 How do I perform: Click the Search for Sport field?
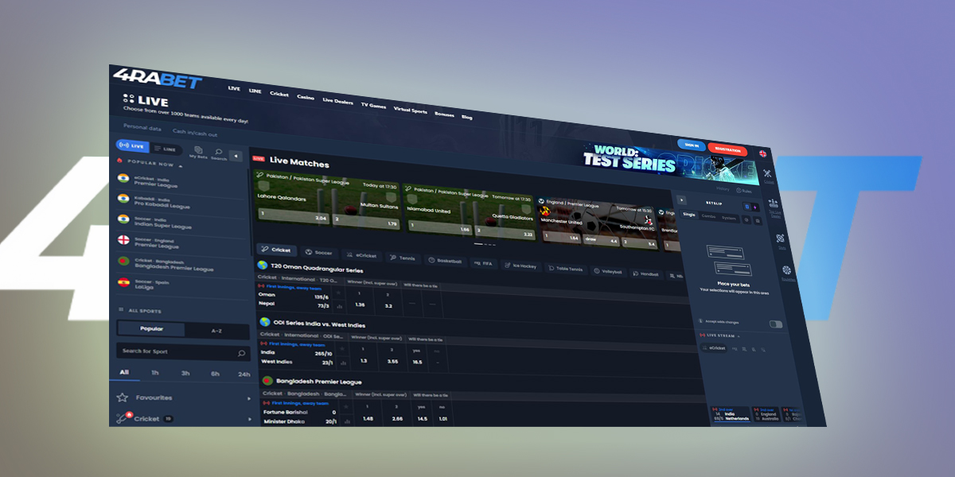pos(184,351)
